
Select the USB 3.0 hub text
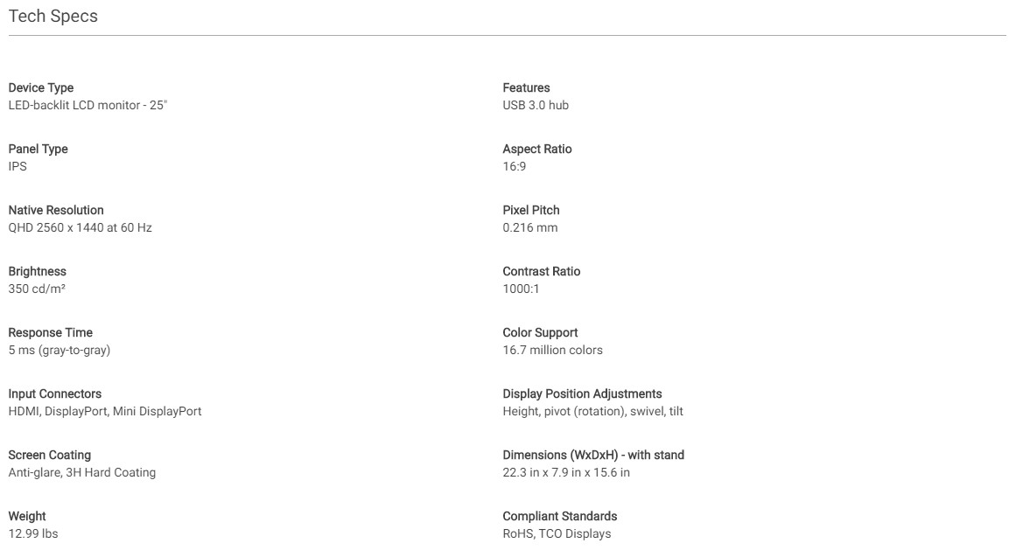tap(536, 105)
